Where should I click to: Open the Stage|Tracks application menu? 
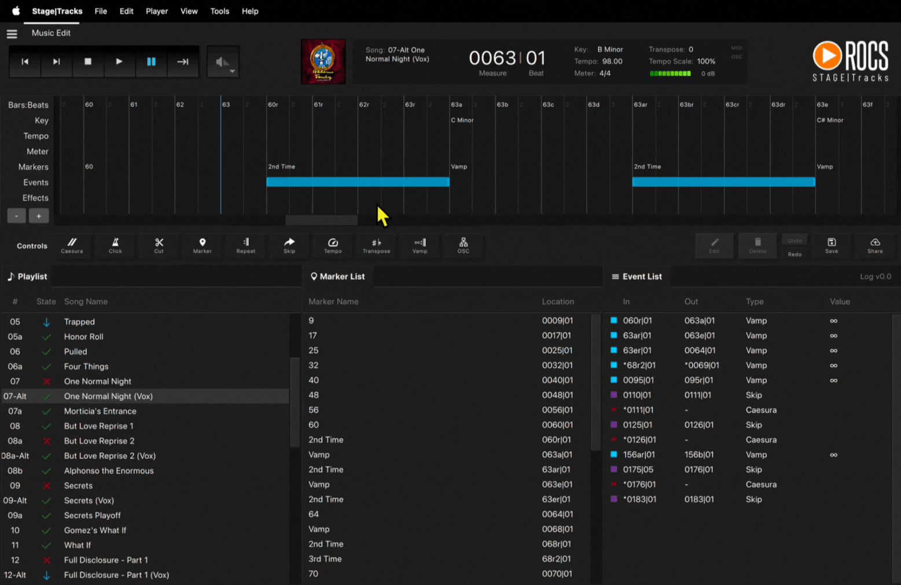[57, 11]
